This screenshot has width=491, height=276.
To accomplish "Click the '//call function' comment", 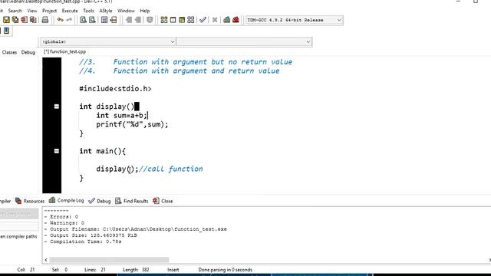I will coord(170,169).
